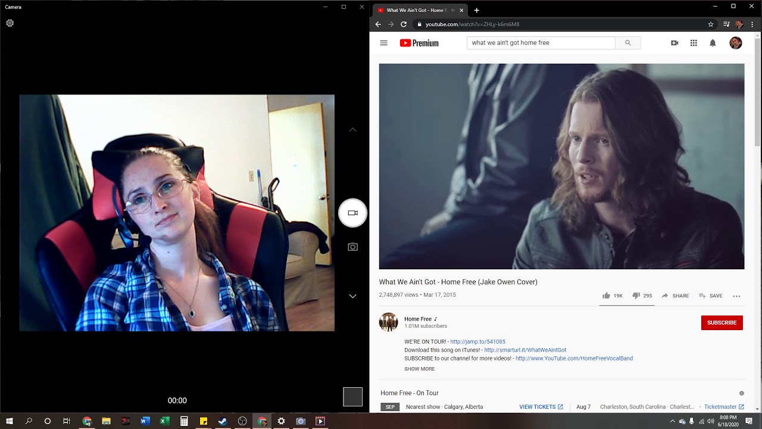Image resolution: width=762 pixels, height=429 pixels.
Task: Open the YouTube.com/HomeFreeVocalBand link
Action: [x=574, y=359]
